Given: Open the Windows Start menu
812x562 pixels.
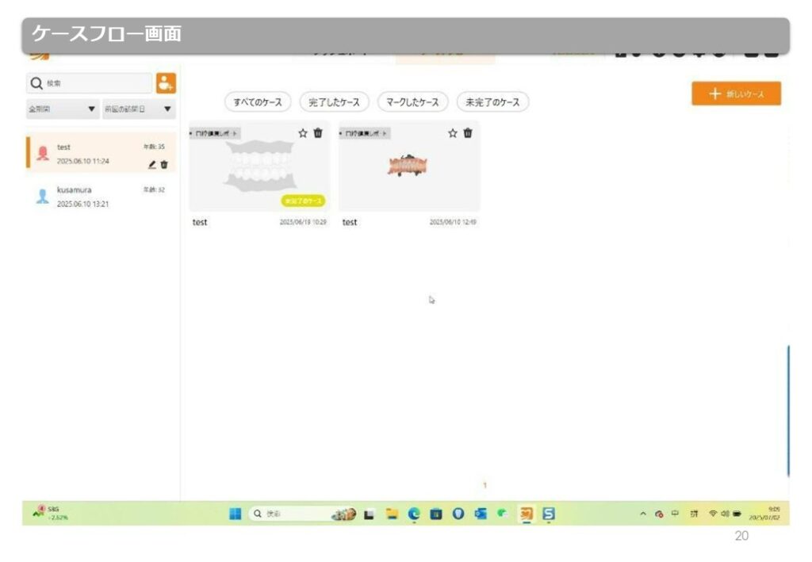Looking at the screenshot, I should point(236,514).
